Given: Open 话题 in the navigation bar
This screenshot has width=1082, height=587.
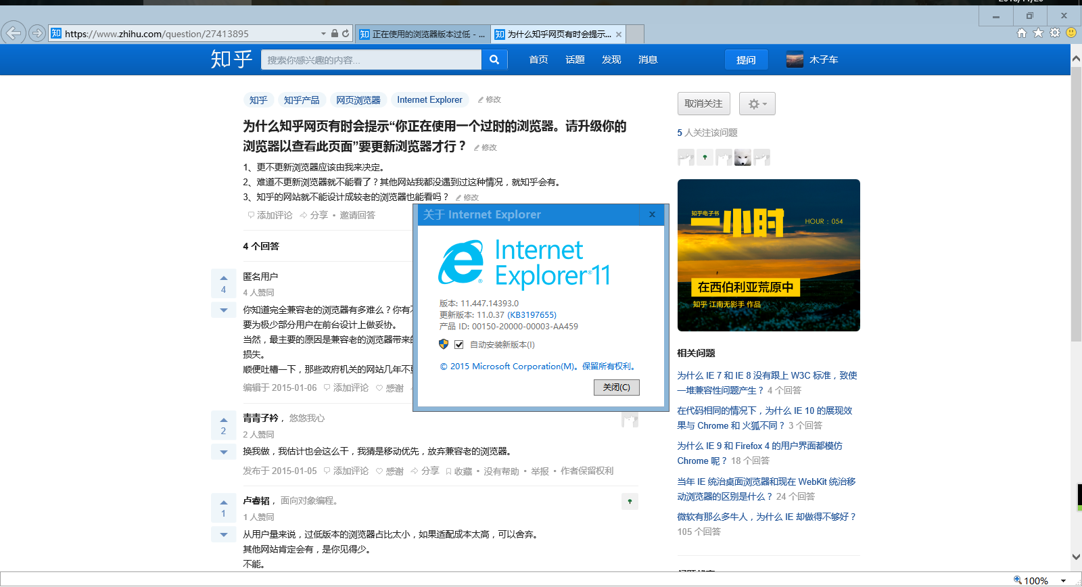Looking at the screenshot, I should click(x=575, y=60).
